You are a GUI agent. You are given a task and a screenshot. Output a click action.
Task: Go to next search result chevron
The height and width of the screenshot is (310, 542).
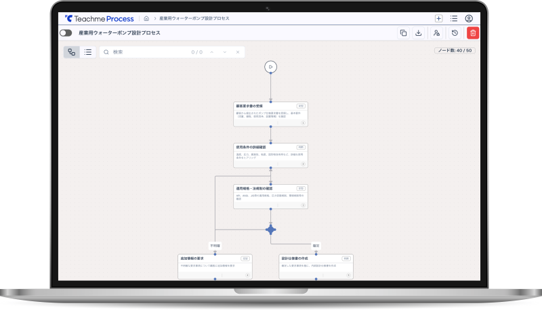[224, 52]
